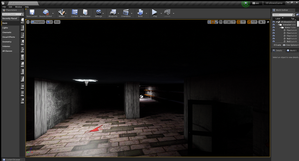This screenshot has width=299, height=161.
Task: Collapse the Arena folder tree node
Action: pyautogui.click(x=280, y=28)
